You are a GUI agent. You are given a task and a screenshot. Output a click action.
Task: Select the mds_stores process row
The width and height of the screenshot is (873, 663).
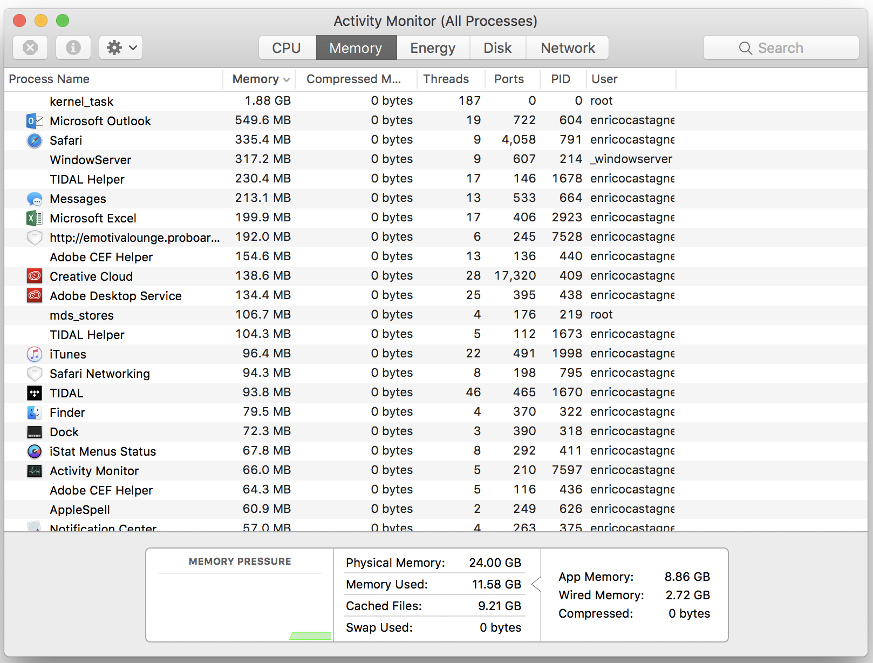point(436,315)
